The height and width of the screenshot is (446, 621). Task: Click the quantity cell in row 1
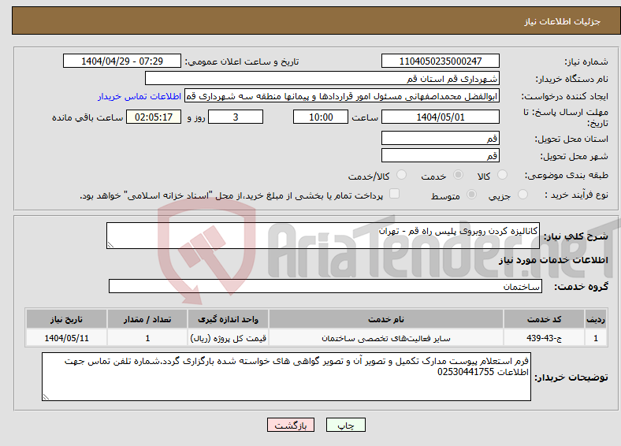pos(147,338)
